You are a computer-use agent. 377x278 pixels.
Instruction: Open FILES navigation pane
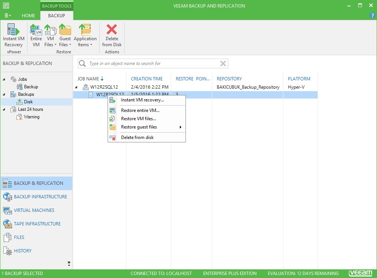tap(36, 237)
